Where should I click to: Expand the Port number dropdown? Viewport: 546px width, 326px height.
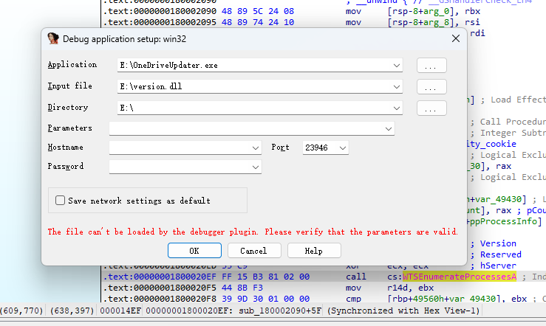[343, 148]
